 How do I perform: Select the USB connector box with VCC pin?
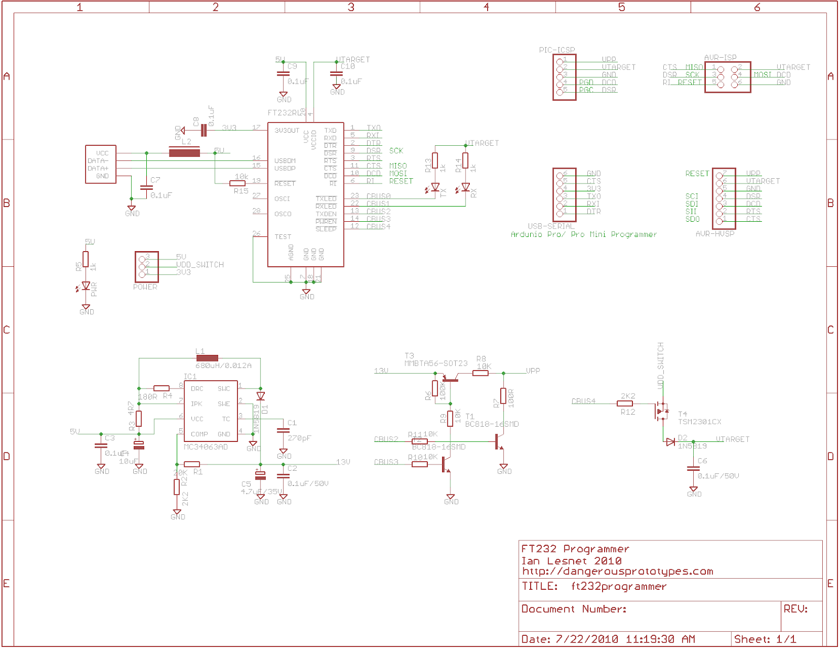click(x=101, y=165)
